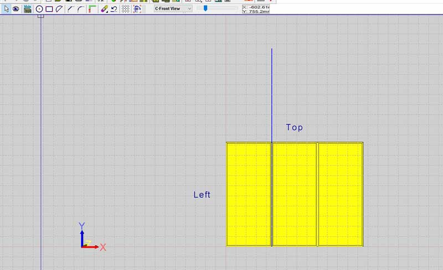Screen dimensions: 443x270
Task: Pick the straight chamfer corner tool
Action: [x=70, y=9]
